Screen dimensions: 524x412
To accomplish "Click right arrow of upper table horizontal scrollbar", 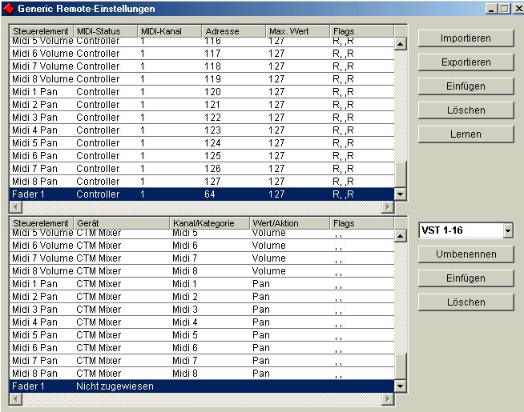I will click(389, 206).
